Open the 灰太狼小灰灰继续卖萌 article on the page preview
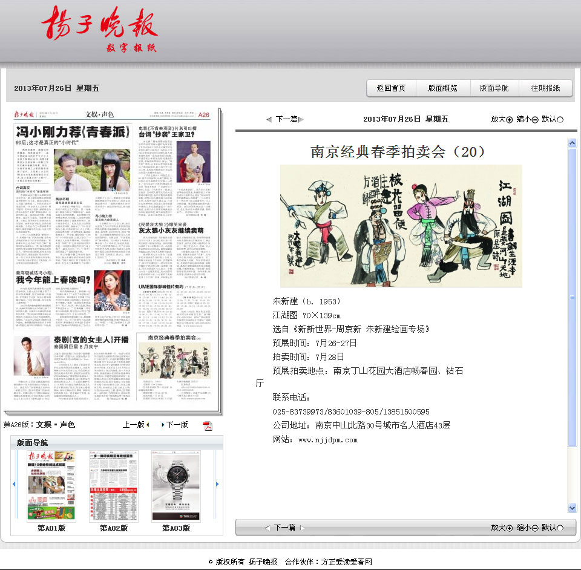This screenshot has width=581, height=570. point(171,231)
